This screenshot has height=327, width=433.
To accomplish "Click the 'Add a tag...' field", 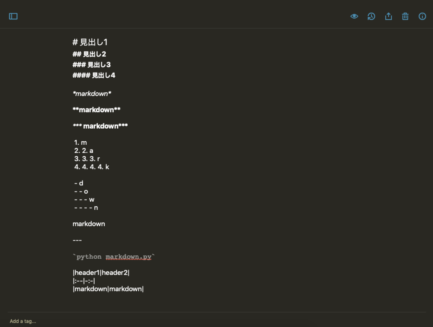I will coord(23,321).
